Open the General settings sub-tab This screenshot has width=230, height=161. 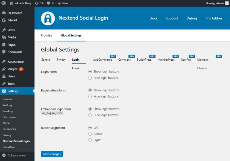click(x=46, y=60)
